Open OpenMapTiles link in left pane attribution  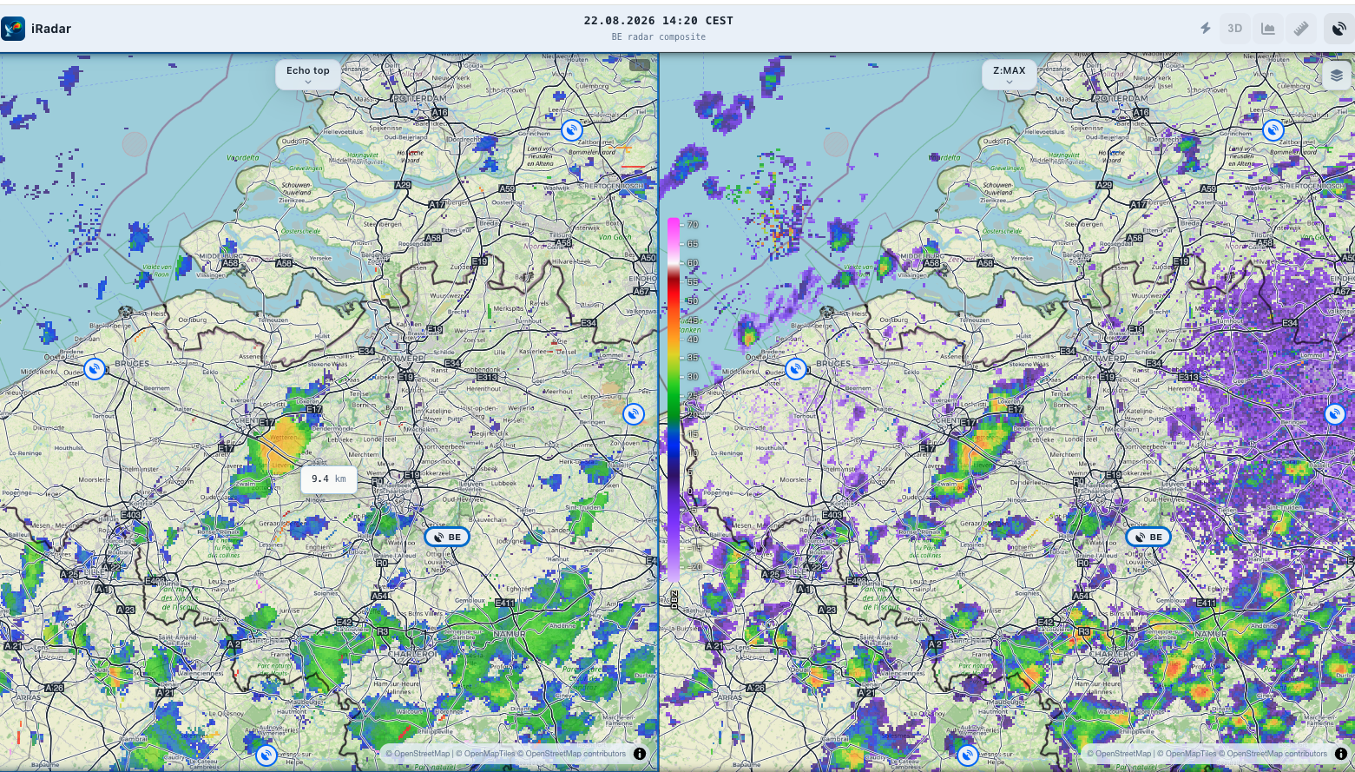coord(486,754)
